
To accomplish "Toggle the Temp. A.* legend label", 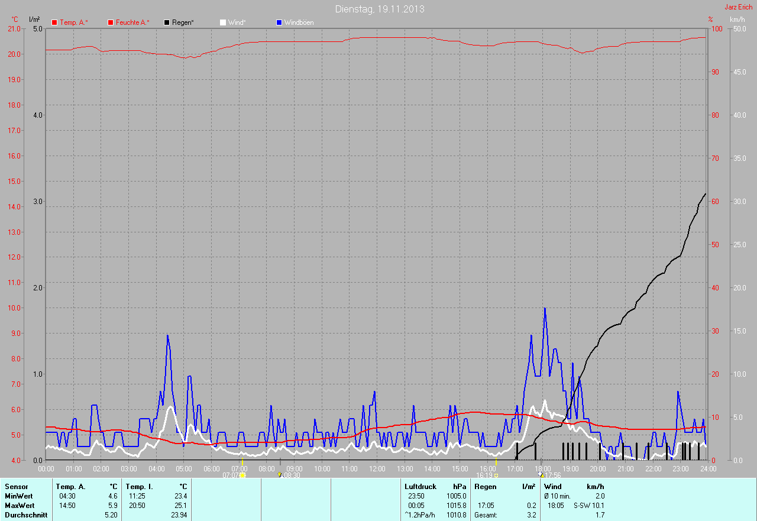I will point(74,22).
